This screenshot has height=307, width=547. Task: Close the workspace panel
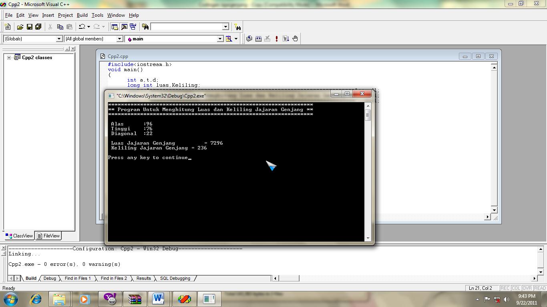(72, 49)
